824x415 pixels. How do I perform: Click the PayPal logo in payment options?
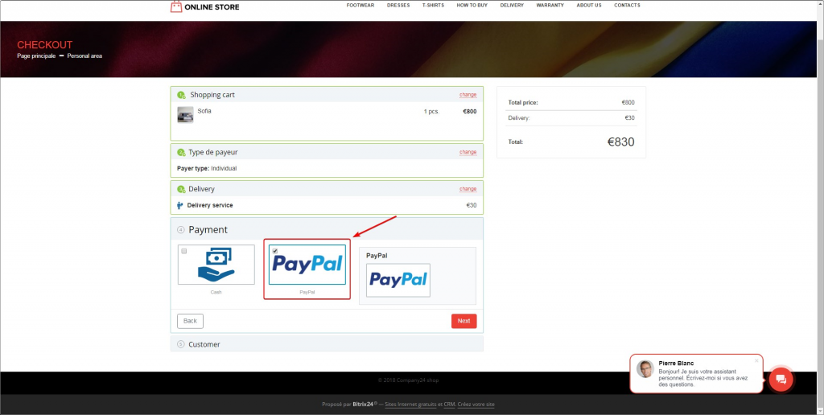click(307, 264)
